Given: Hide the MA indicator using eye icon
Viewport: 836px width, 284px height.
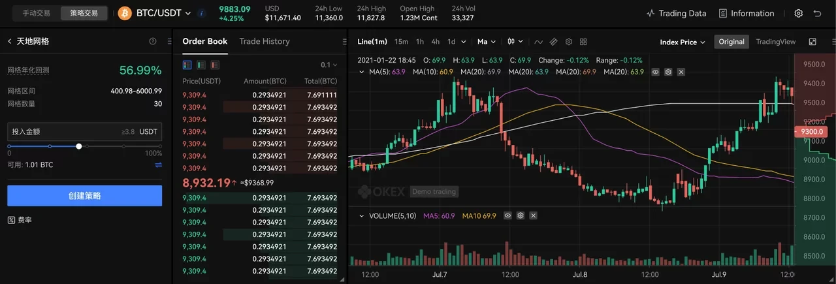Looking at the screenshot, I should [656, 72].
